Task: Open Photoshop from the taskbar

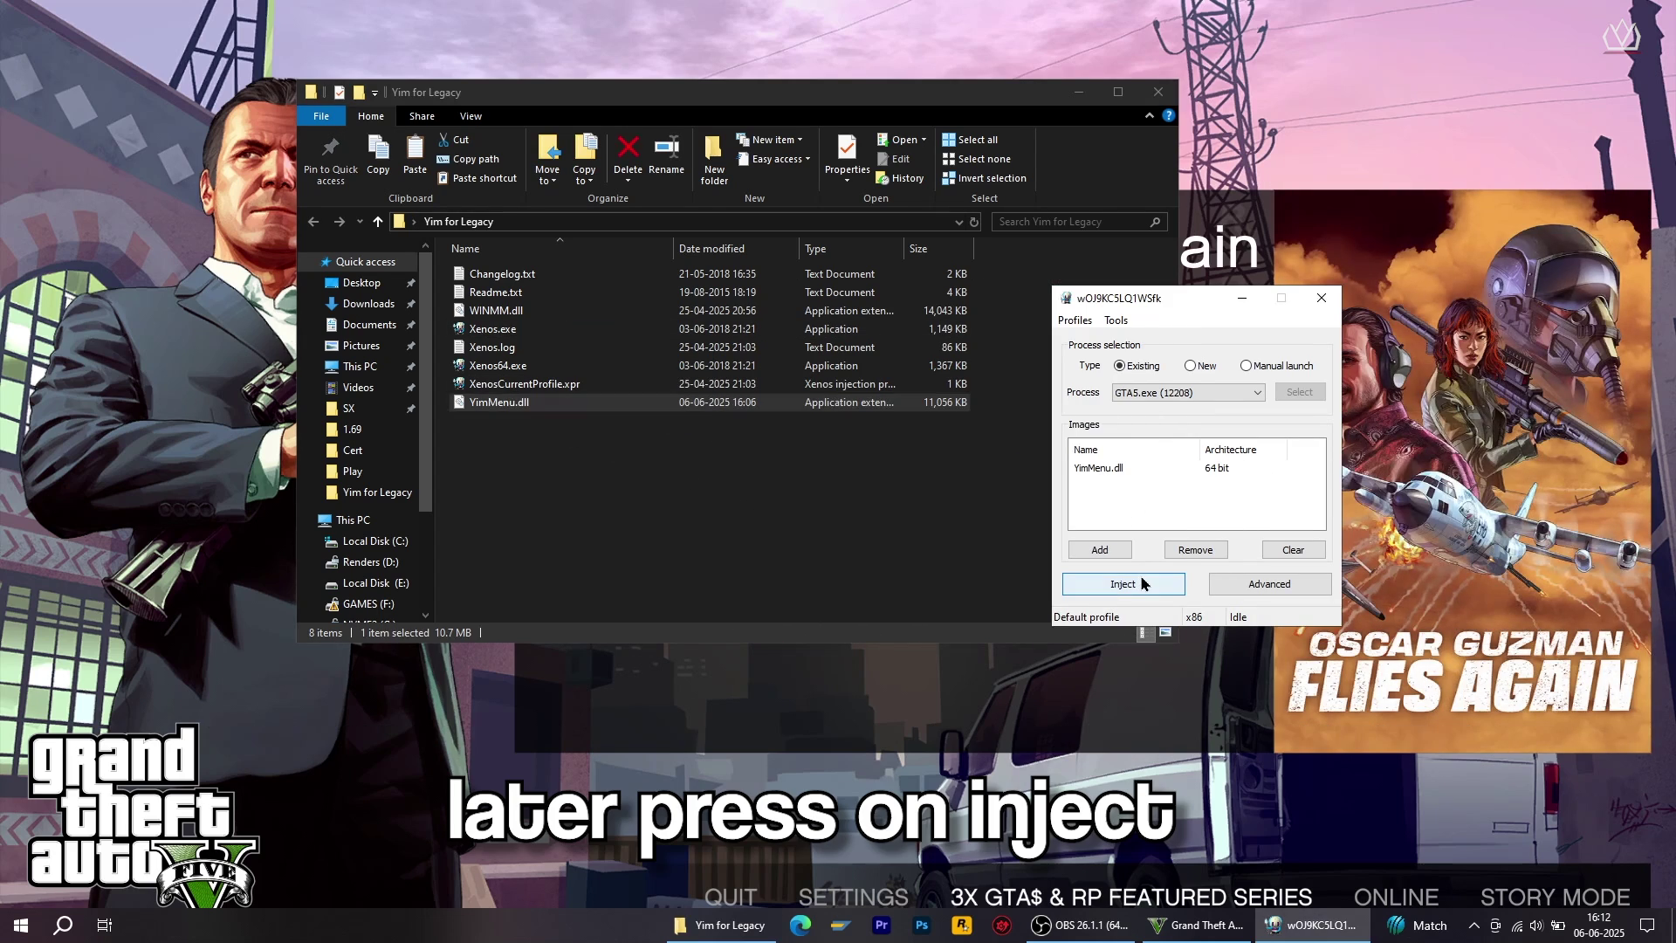Action: pyautogui.click(x=922, y=926)
